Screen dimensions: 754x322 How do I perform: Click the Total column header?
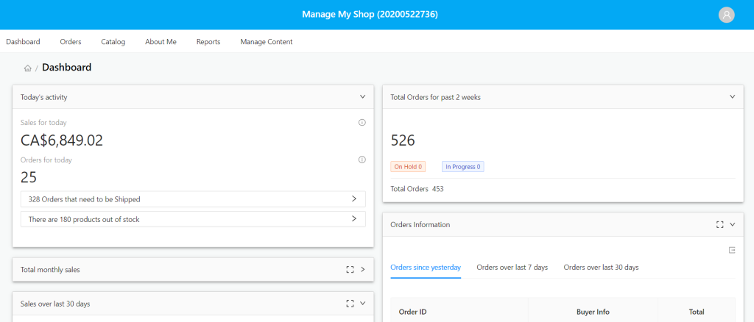coord(697,312)
